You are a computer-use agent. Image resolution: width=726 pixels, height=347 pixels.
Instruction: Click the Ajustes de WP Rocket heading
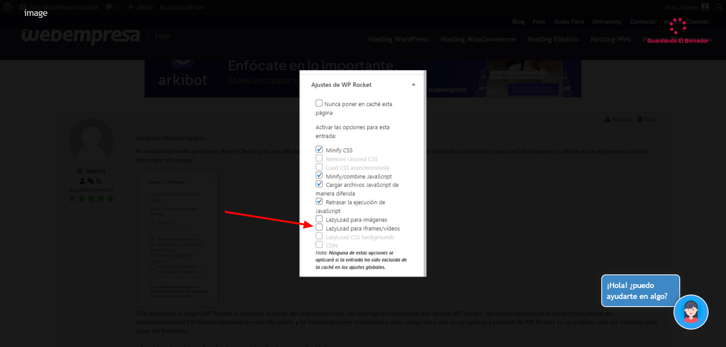click(341, 85)
